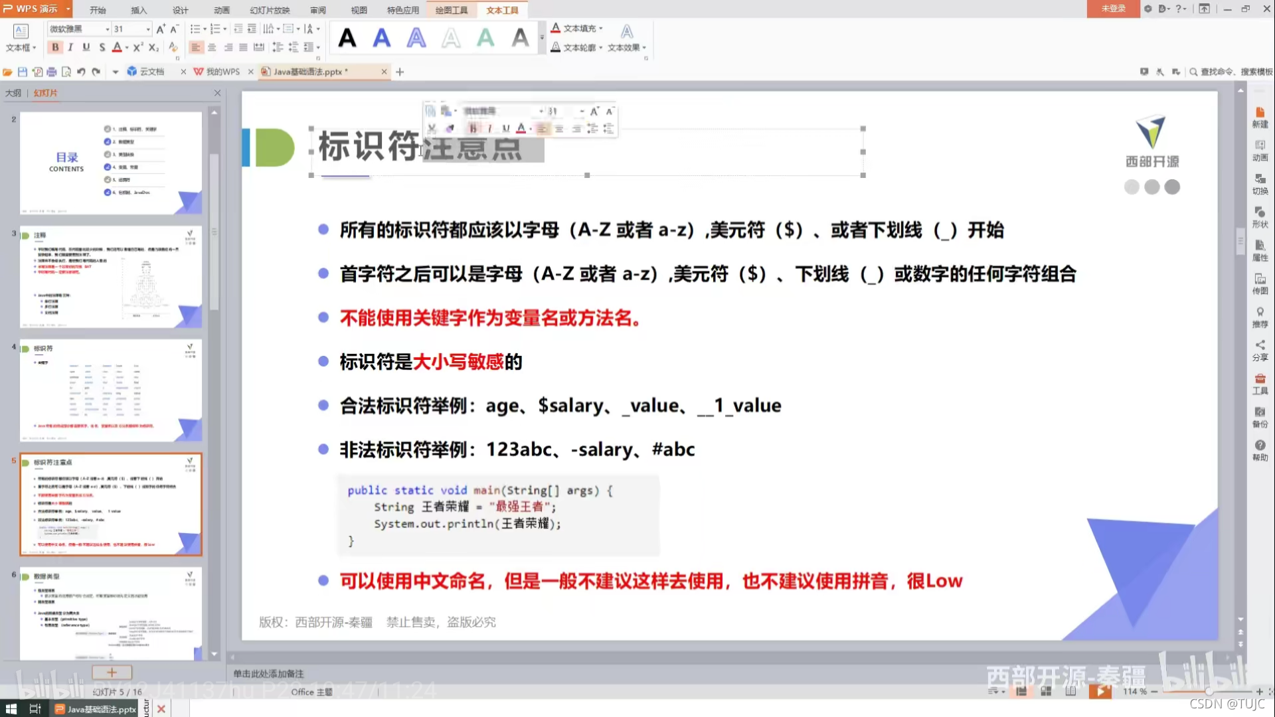The image size is (1275, 717).
Task: Select slide 6 数据类型 thumbnail
Action: point(111,614)
